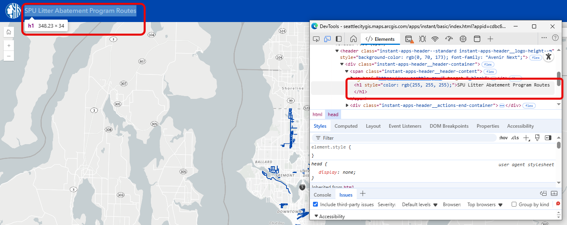Open DevTools help question mark
The height and width of the screenshot is (225, 567).
coord(555,38)
